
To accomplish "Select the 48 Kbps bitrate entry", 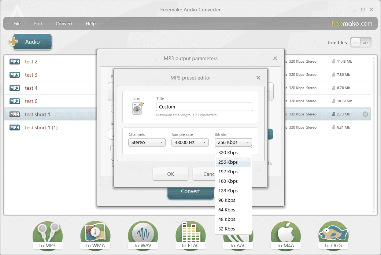I will 233,219.
